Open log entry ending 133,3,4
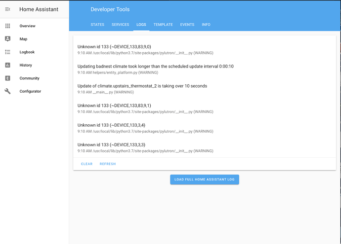 click(205, 128)
